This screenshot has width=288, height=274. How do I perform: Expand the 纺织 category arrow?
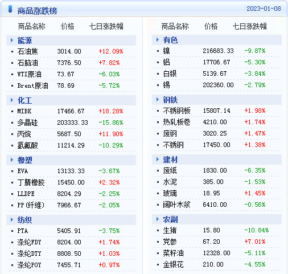click(12, 220)
